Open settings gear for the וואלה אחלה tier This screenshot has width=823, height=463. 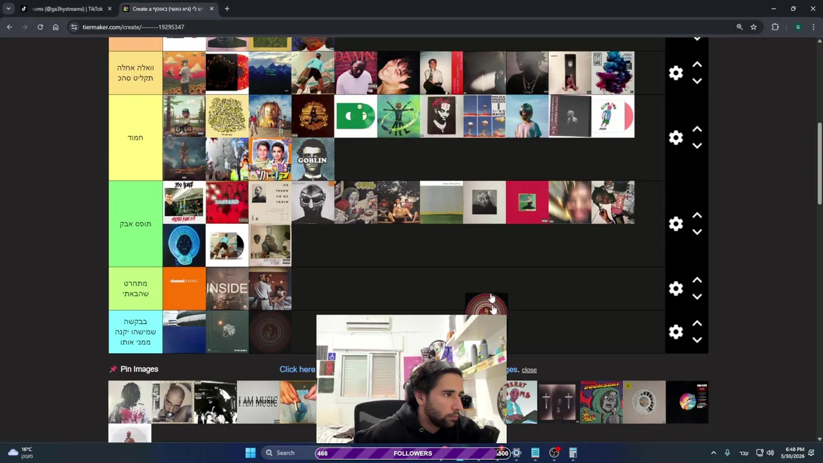click(x=676, y=73)
